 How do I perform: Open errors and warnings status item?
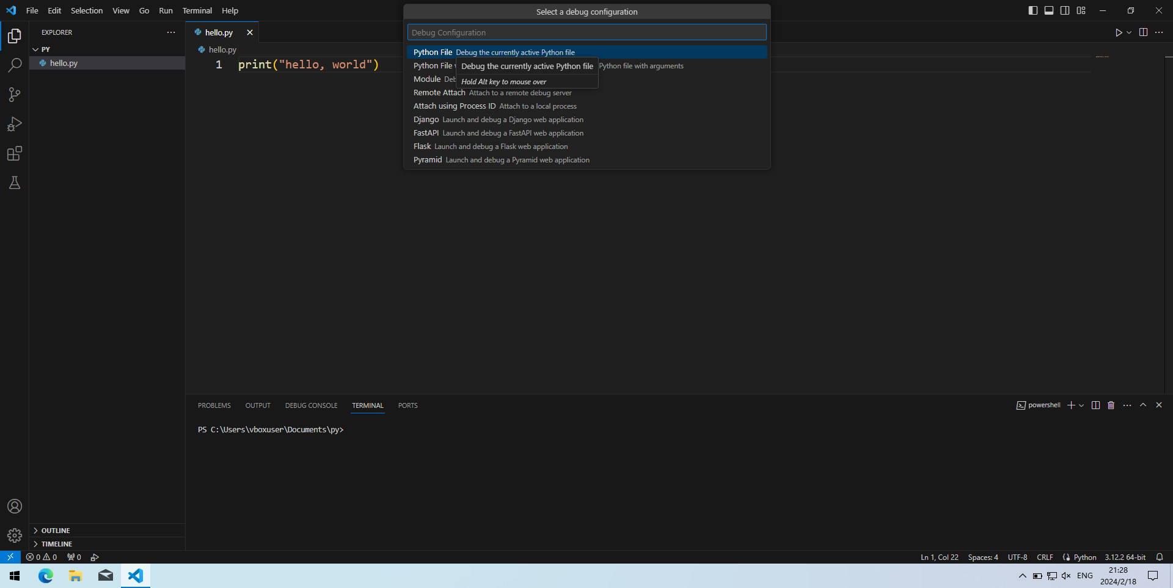tap(42, 557)
